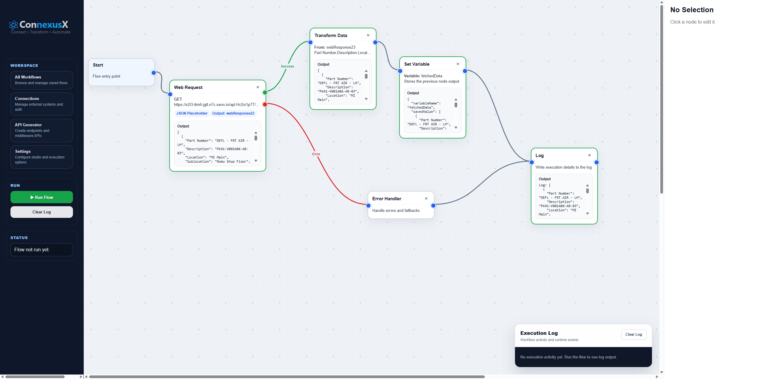Click the output port of the Set Variable node

(465, 71)
